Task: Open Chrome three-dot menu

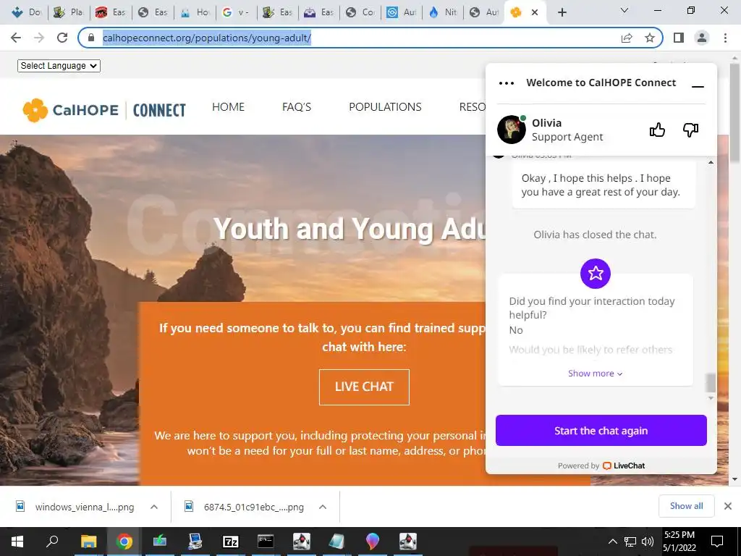Action: pyautogui.click(x=725, y=38)
